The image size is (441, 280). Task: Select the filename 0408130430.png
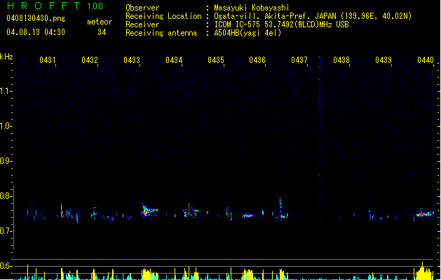click(x=36, y=18)
